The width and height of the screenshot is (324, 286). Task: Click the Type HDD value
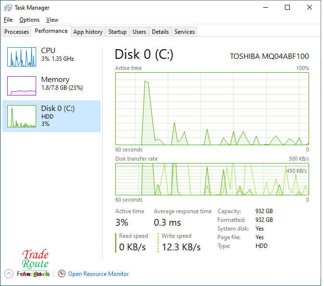click(x=261, y=246)
